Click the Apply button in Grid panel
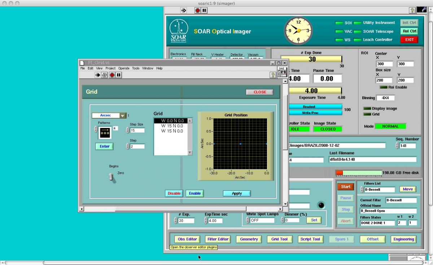 pos(237,193)
